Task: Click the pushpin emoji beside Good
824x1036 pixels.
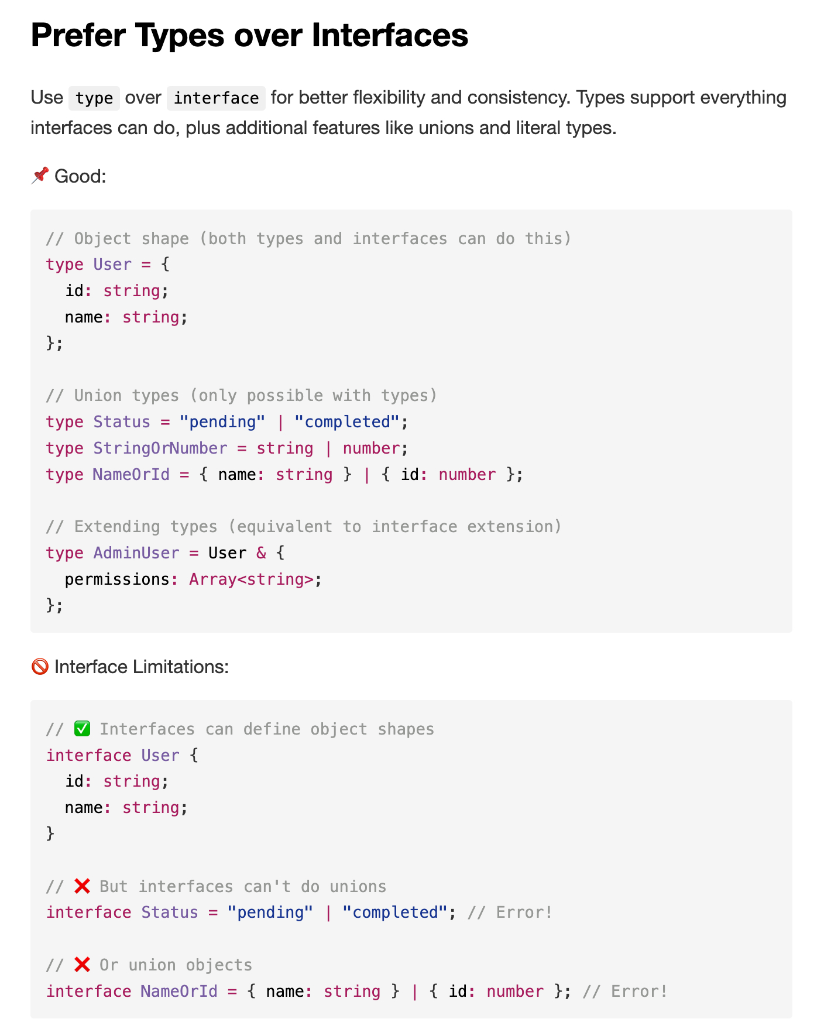Action: [40, 175]
